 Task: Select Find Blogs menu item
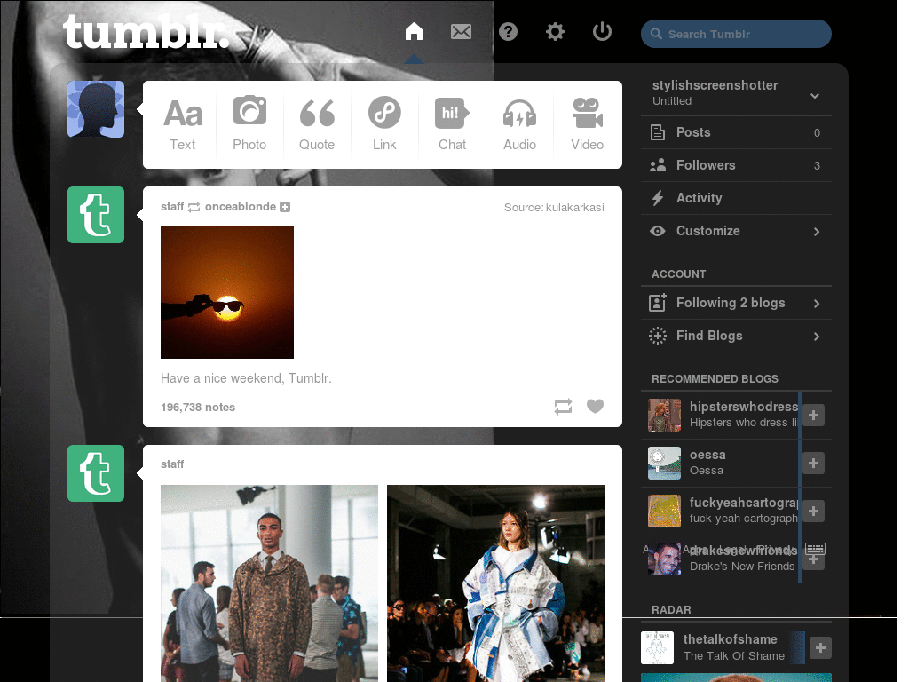click(x=736, y=336)
